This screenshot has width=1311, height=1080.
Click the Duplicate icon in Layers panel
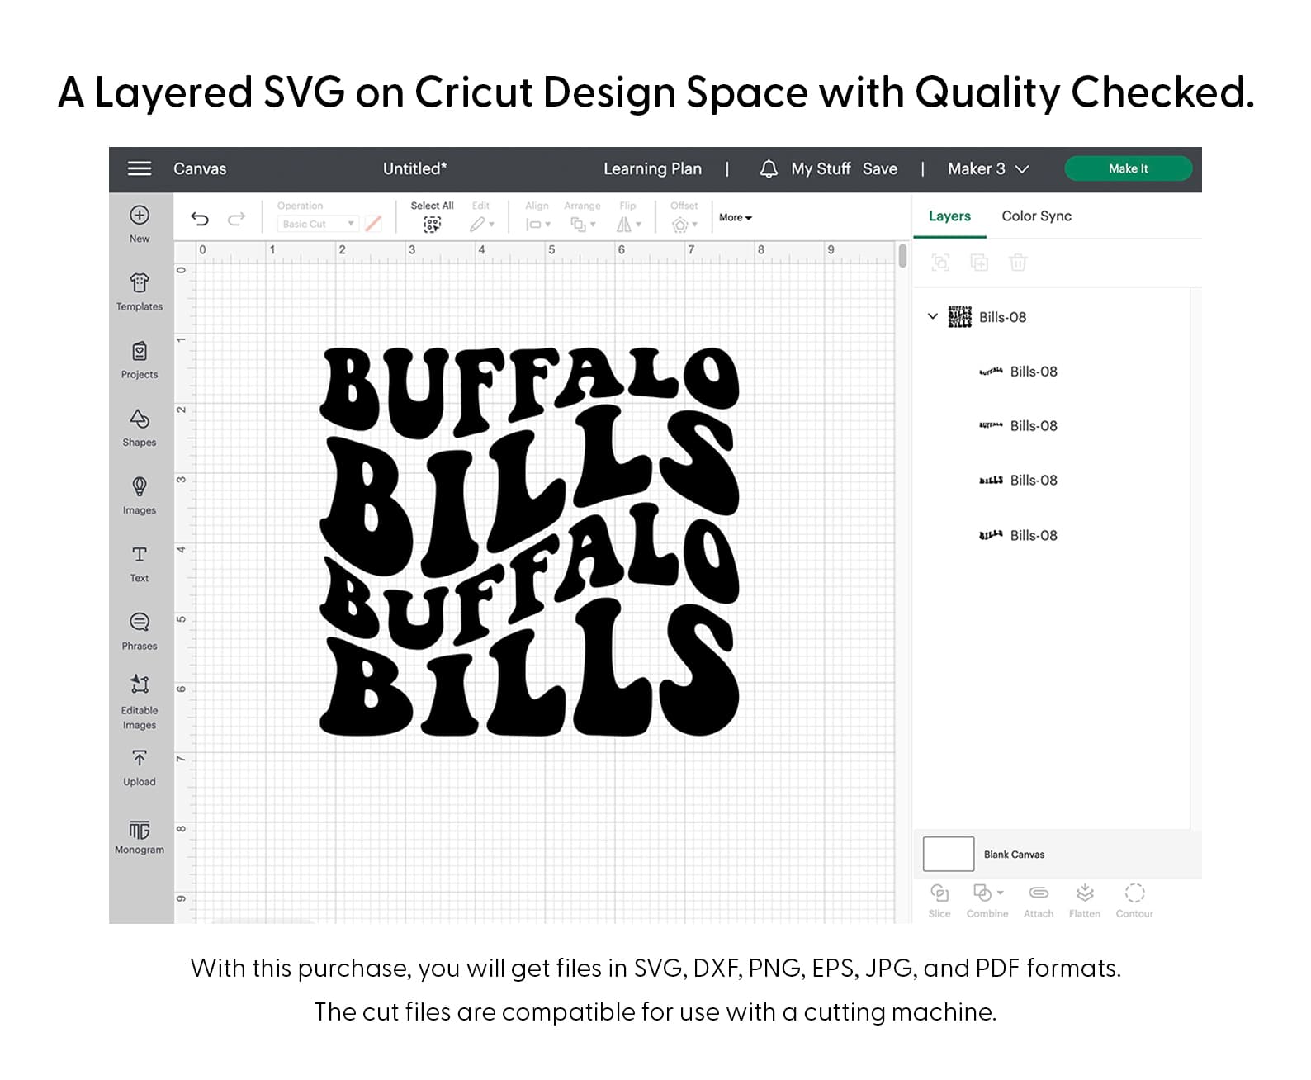979,263
